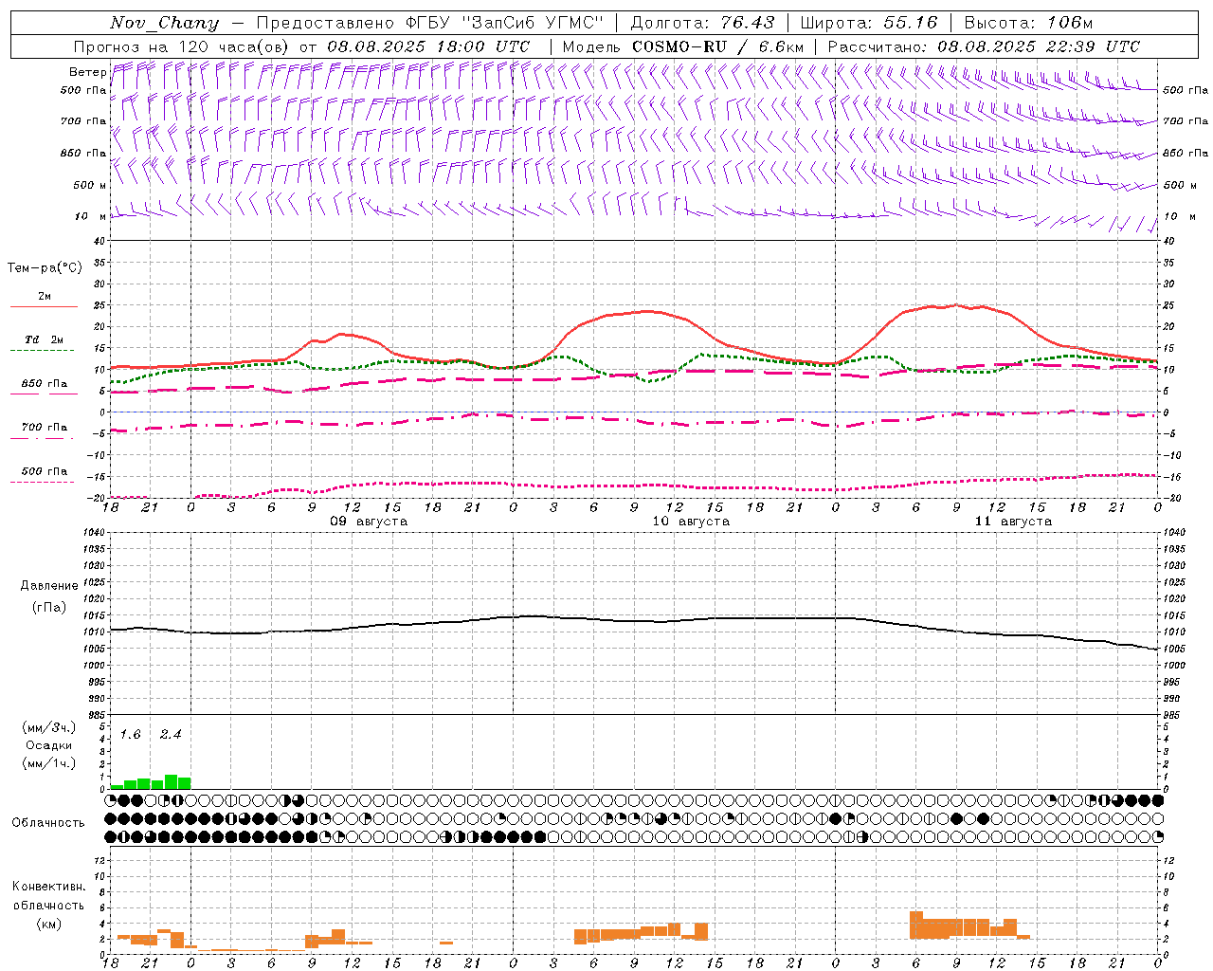This screenshot has width=1213, height=971.
Task: Click the 'Широта: 55.16' header entry
Action: point(869,23)
